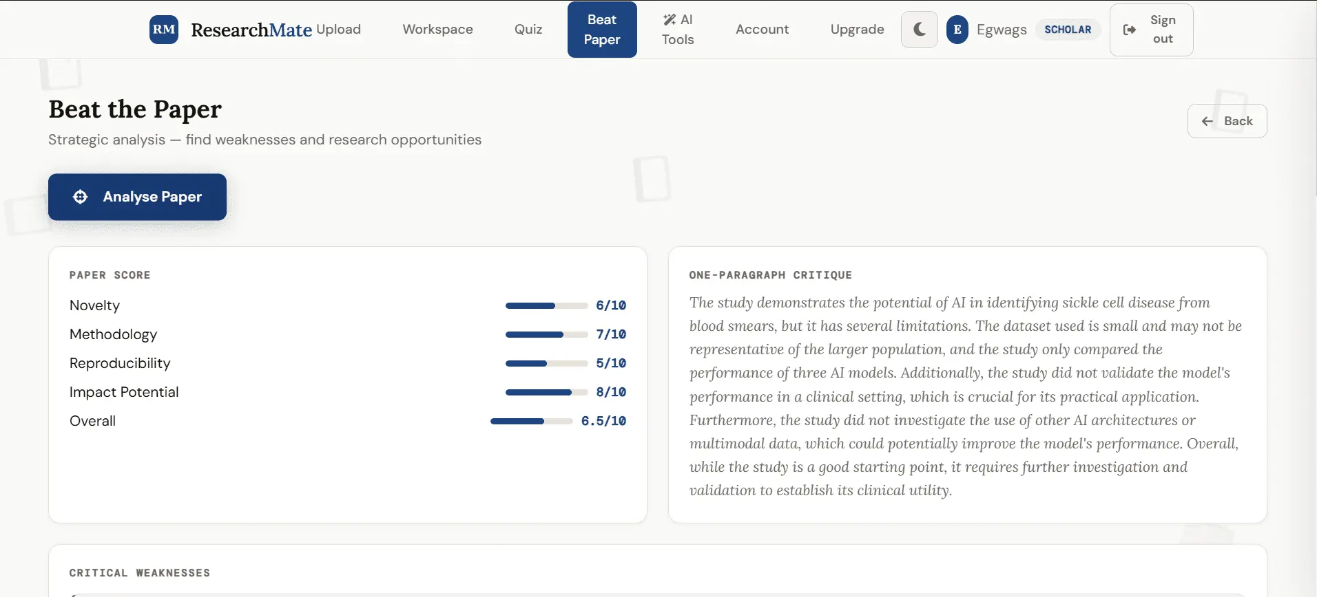Viewport: 1317px width, 597px height.
Task: Toggle dark mode moon icon
Action: point(920,30)
